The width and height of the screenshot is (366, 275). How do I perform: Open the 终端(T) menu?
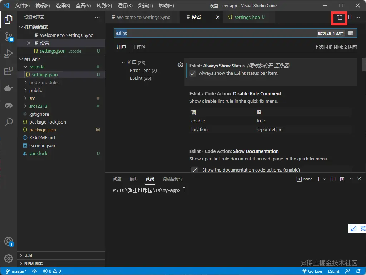click(145, 6)
